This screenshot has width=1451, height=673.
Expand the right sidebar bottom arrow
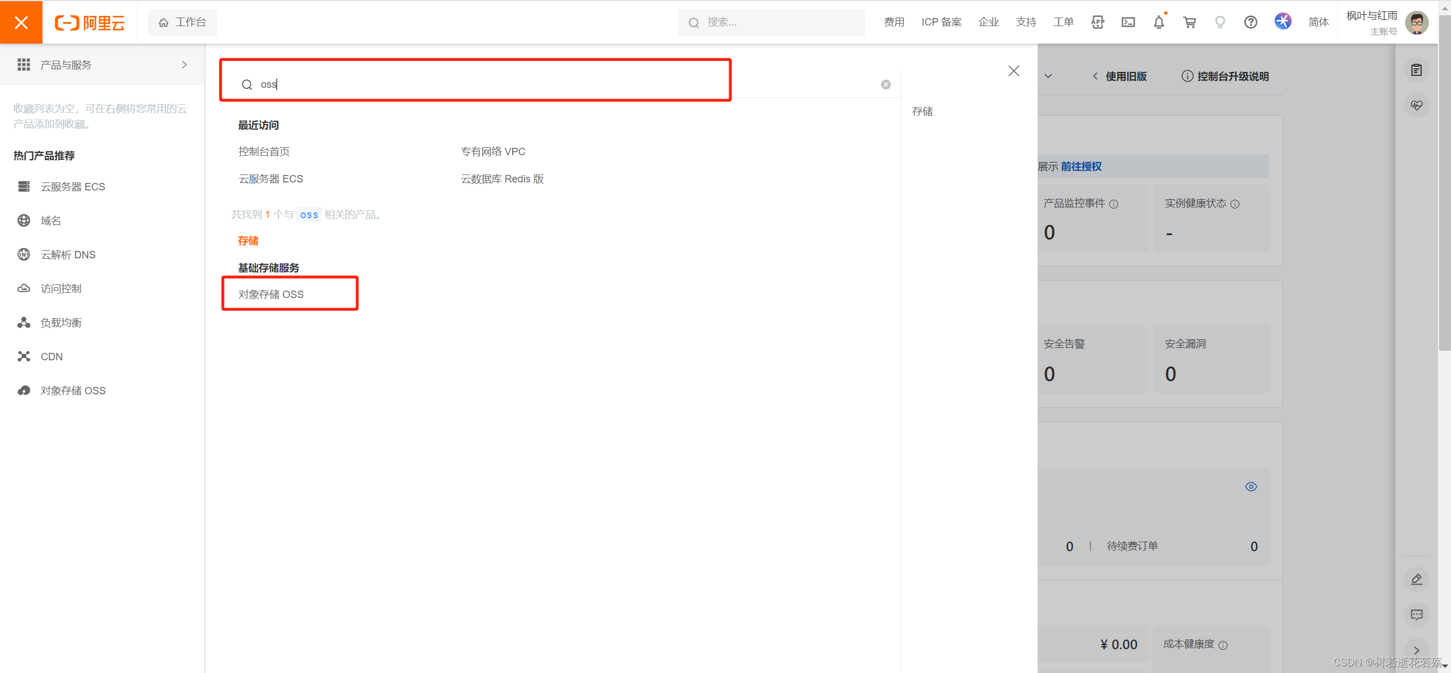1416,650
